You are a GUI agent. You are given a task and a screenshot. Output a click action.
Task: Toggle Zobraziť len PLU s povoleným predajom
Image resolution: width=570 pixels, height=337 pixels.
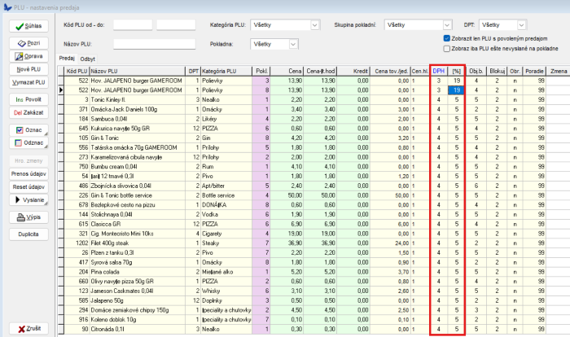click(447, 38)
